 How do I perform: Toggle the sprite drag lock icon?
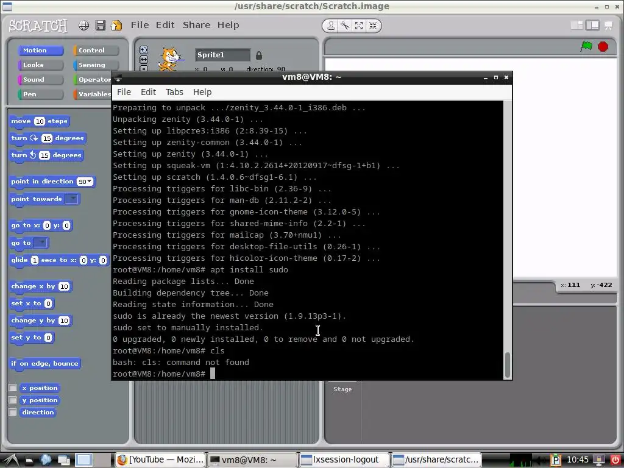tap(258, 55)
